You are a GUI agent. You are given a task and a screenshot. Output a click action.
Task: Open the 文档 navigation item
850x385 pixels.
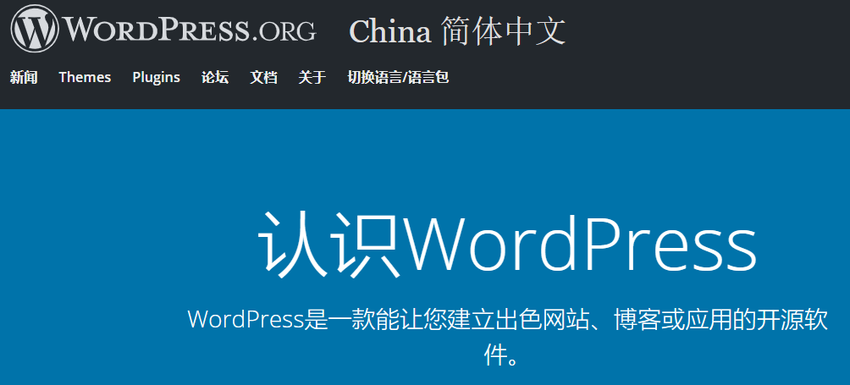263,78
